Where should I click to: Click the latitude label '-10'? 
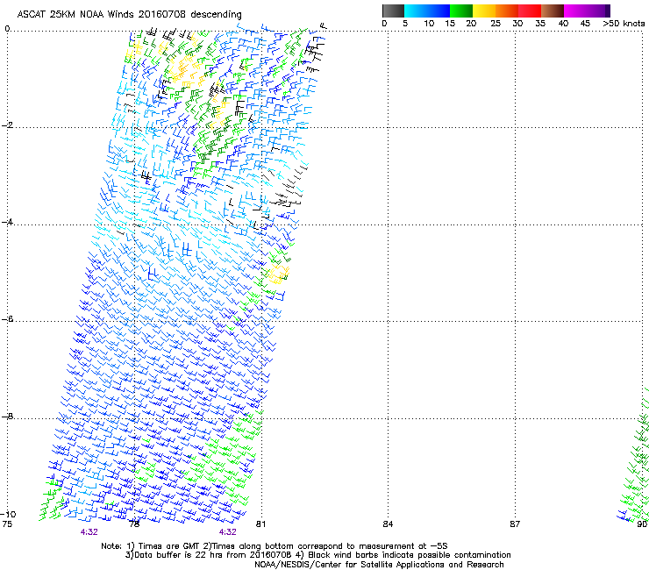coord(8,514)
